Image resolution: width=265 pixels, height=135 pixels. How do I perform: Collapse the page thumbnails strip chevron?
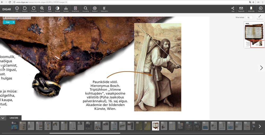pyautogui.click(x=3, y=118)
